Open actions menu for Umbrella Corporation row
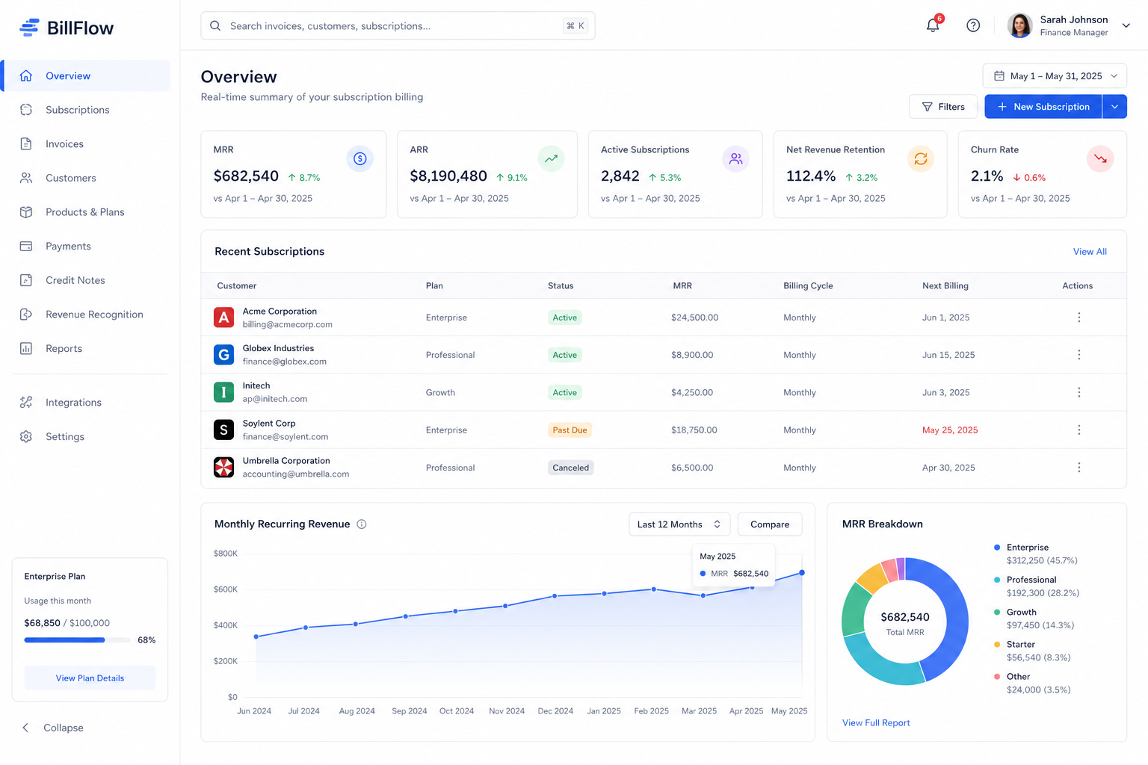The image size is (1148, 765). click(x=1078, y=468)
